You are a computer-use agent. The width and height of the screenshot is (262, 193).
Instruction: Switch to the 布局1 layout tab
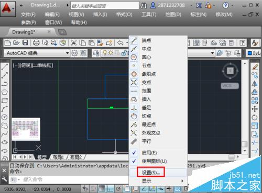(58, 157)
